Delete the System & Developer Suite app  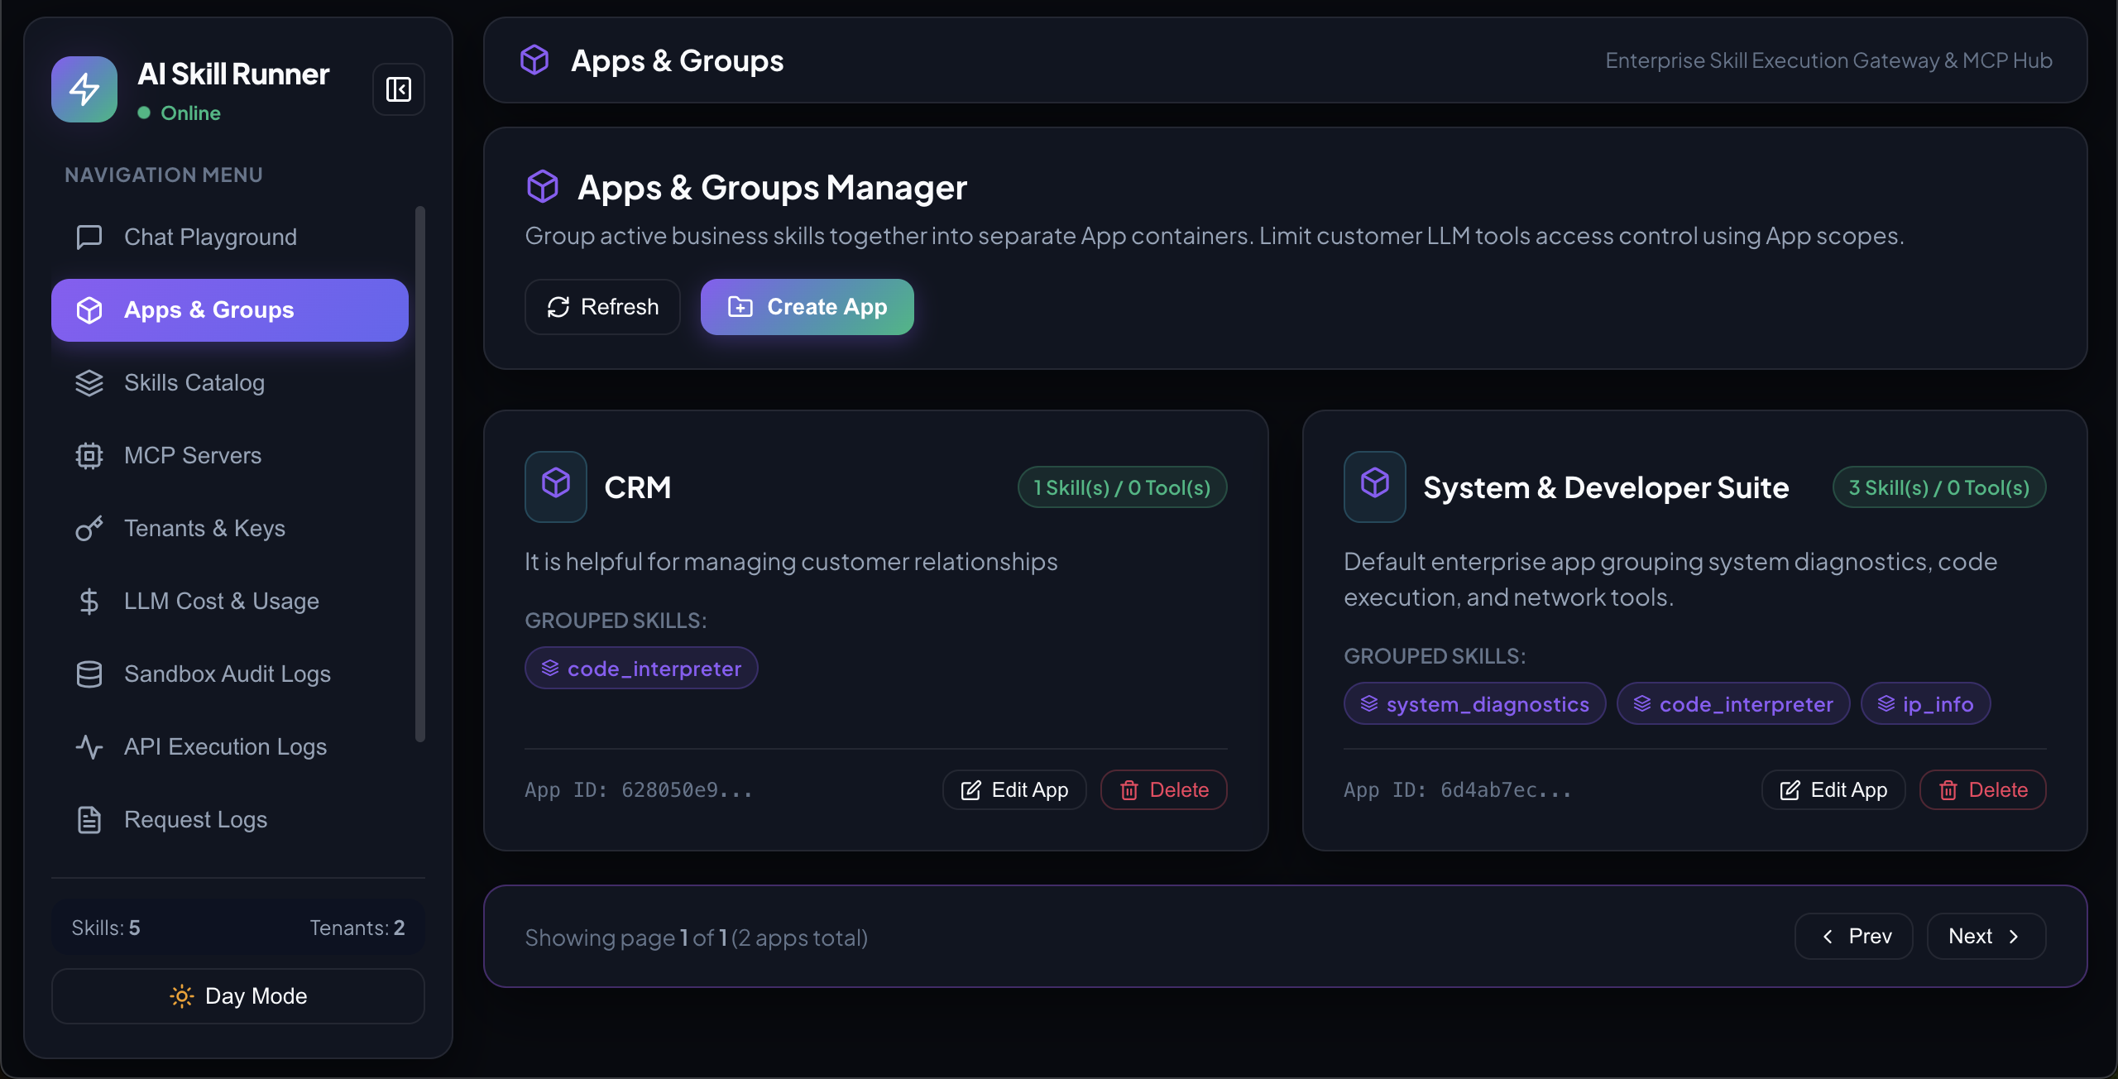point(1983,789)
